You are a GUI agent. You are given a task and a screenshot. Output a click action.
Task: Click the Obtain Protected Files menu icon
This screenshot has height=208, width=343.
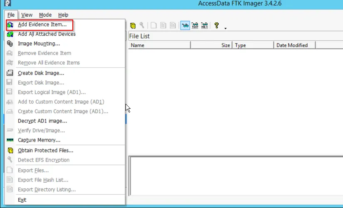click(x=10, y=151)
